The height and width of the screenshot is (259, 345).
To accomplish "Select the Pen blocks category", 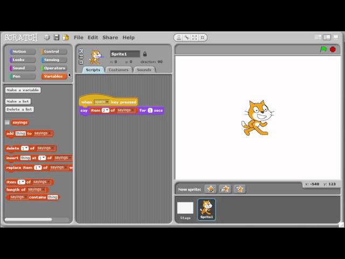I will 23,76.
